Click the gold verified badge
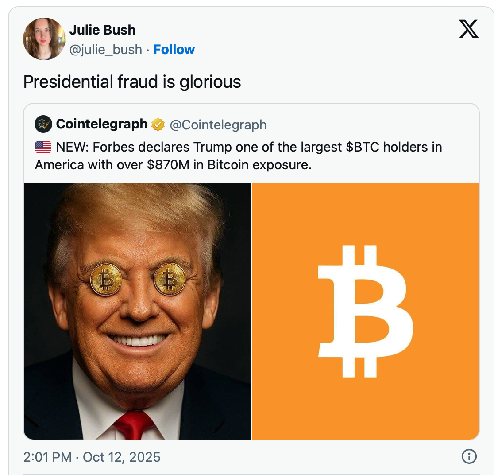The width and height of the screenshot is (494, 475). [x=158, y=125]
